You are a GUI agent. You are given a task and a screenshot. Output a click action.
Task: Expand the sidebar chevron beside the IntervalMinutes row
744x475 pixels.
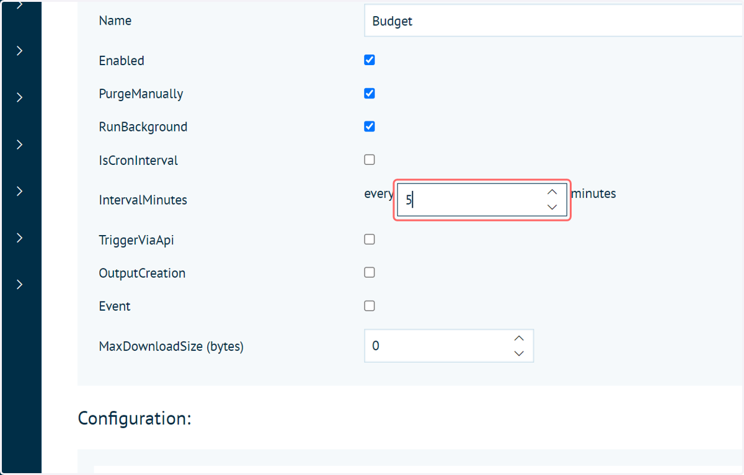[x=20, y=191]
